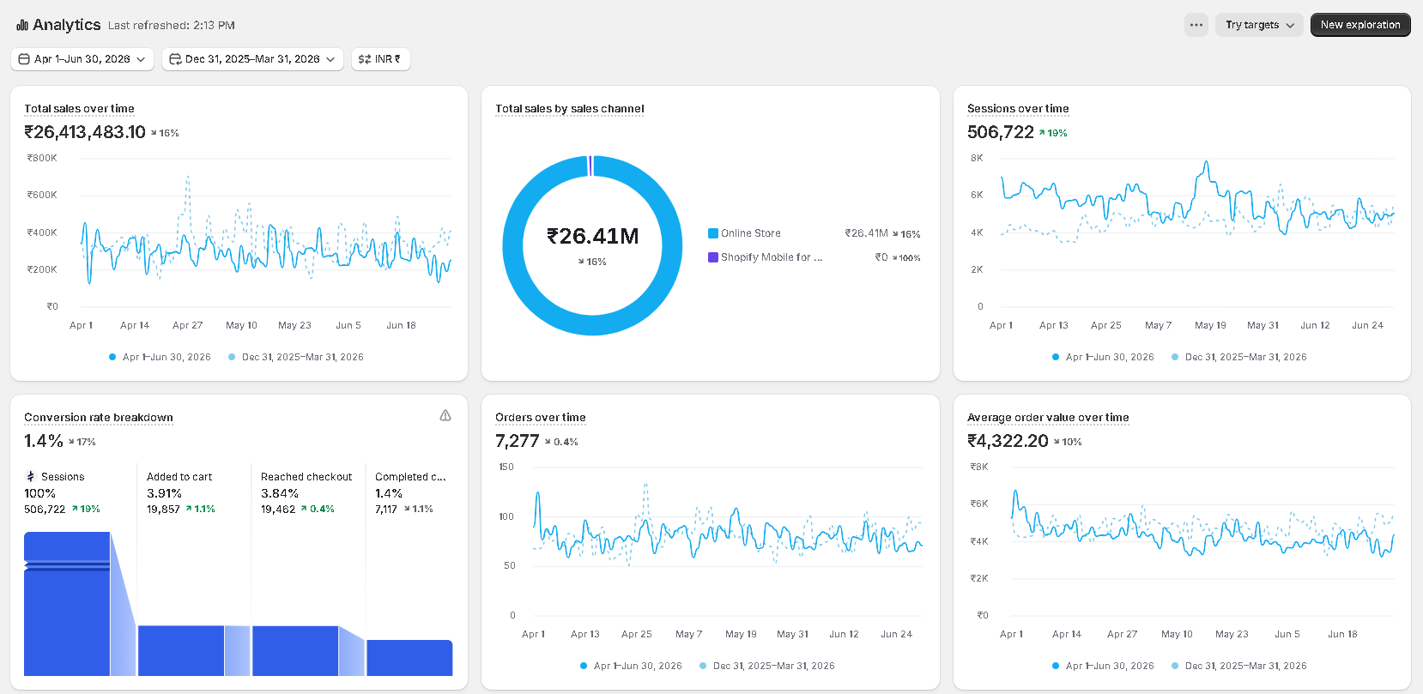Click the currency exchange icon beside INR
Image resolution: width=1423 pixels, height=694 pixels.
pos(365,59)
